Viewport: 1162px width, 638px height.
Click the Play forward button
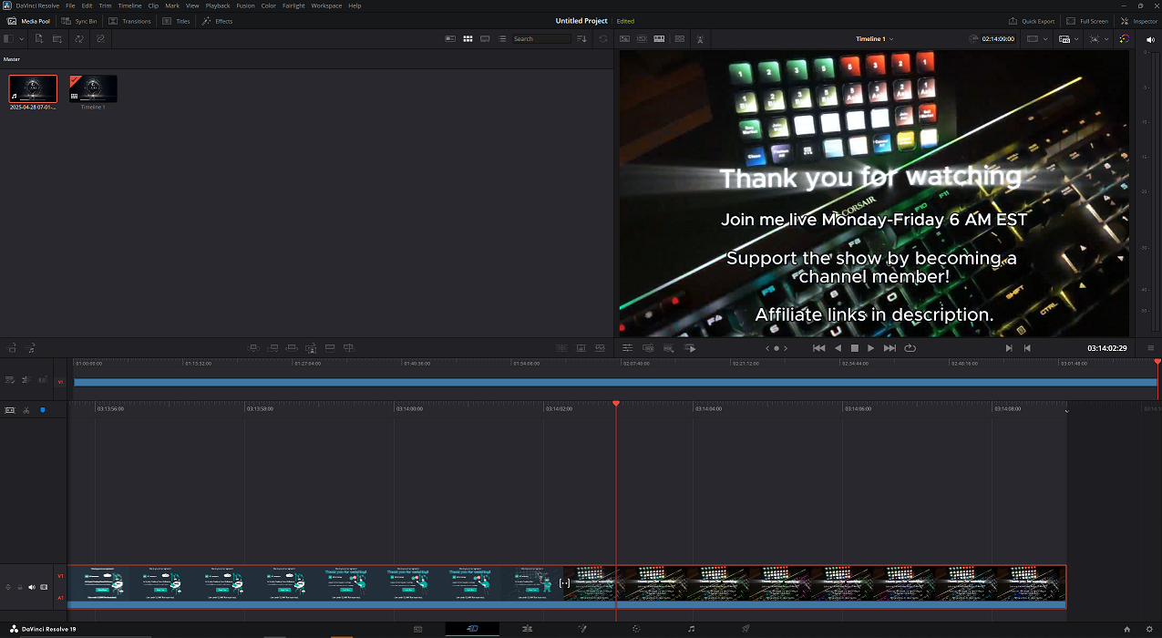[x=871, y=348]
